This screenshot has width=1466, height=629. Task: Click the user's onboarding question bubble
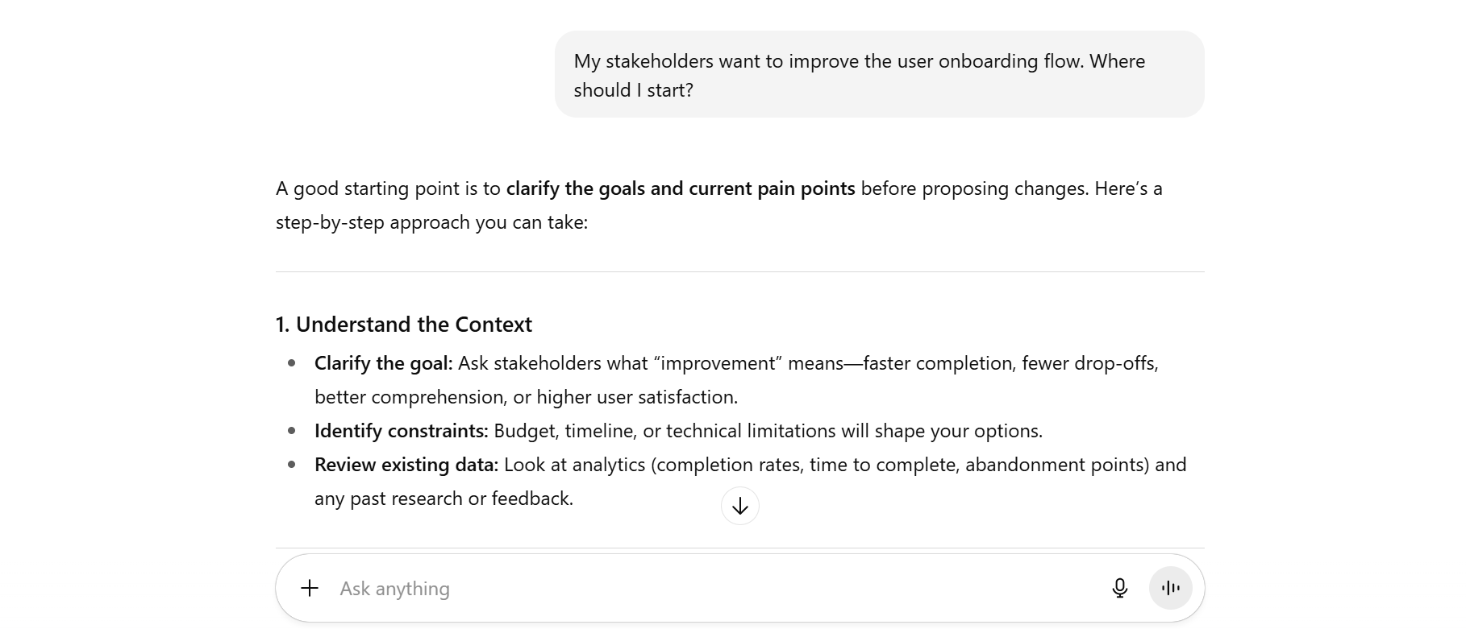coord(879,75)
